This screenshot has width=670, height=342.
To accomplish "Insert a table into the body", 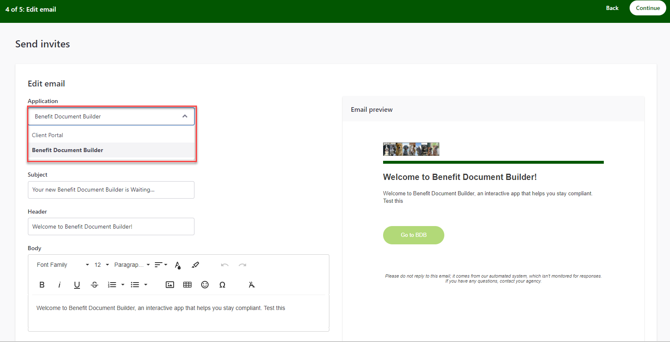I will coord(187,285).
